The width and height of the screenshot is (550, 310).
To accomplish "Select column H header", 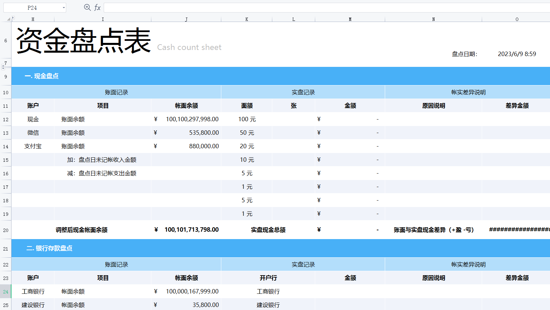I will tap(33, 19).
